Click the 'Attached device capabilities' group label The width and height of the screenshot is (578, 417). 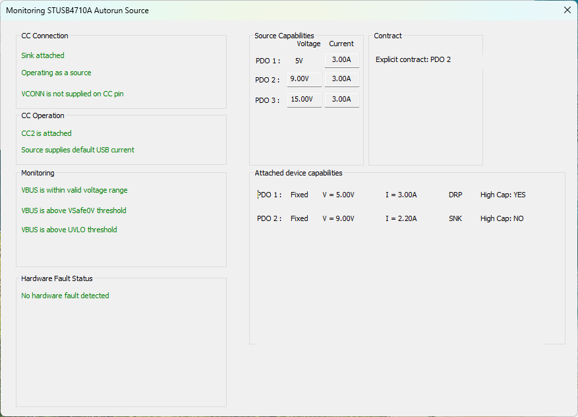point(299,173)
